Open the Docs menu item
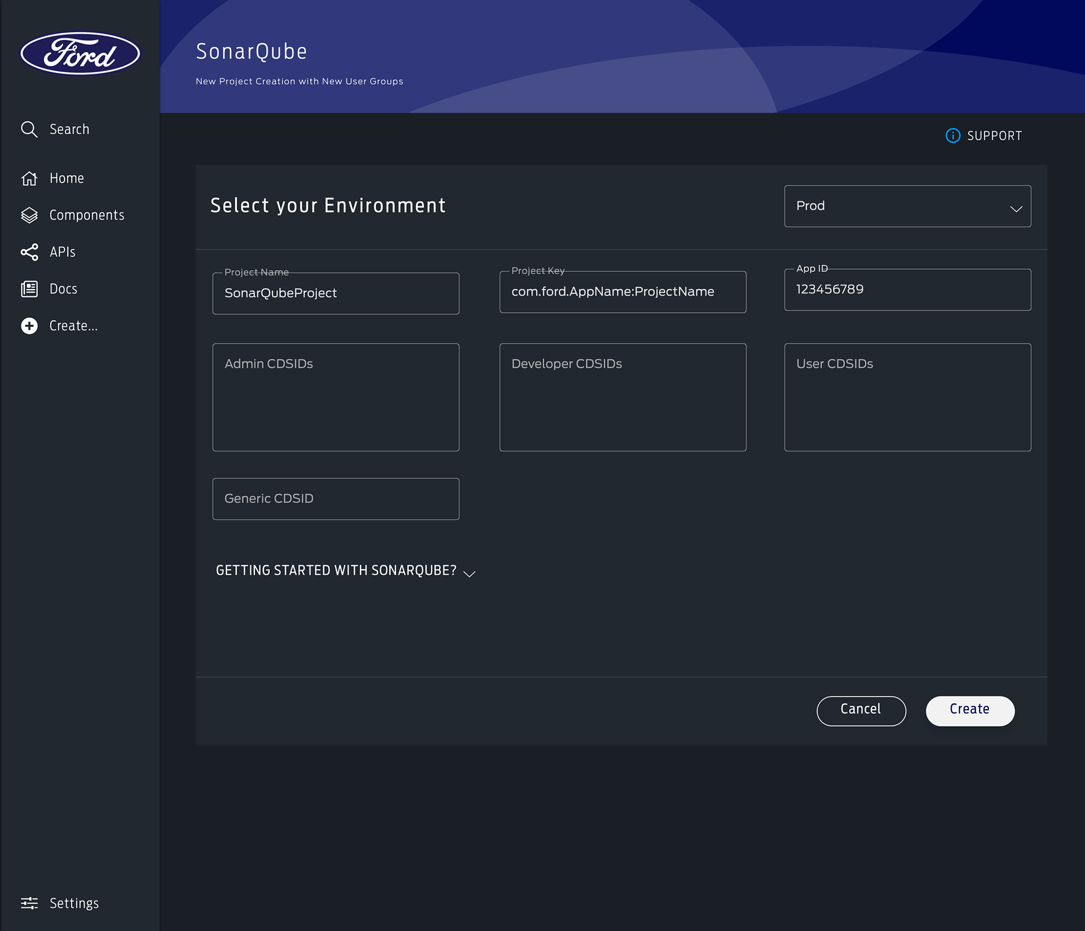 (63, 289)
